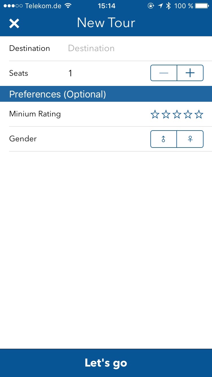This screenshot has height=377, width=212.
Task: Tap the Destination input field
Action: coord(136,48)
